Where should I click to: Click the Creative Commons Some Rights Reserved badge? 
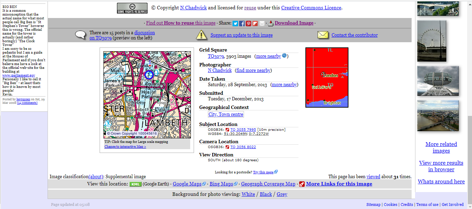tap(132, 8)
